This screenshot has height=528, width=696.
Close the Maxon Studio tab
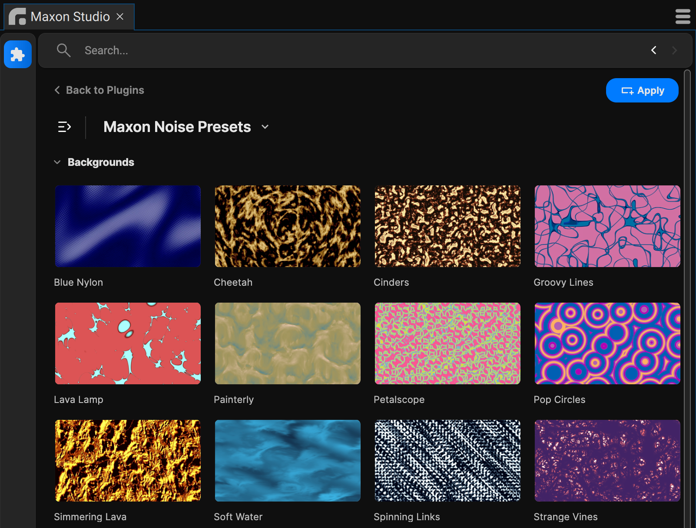coord(120,16)
